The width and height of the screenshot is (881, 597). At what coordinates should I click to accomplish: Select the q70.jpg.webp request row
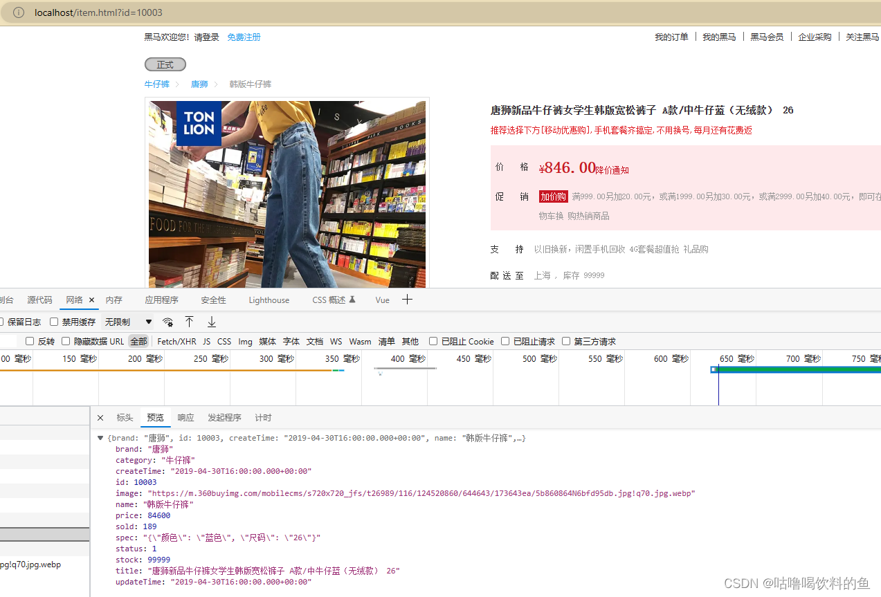[x=44, y=564]
